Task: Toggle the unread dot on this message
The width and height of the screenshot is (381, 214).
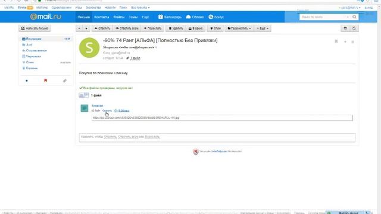Action: (x=345, y=42)
